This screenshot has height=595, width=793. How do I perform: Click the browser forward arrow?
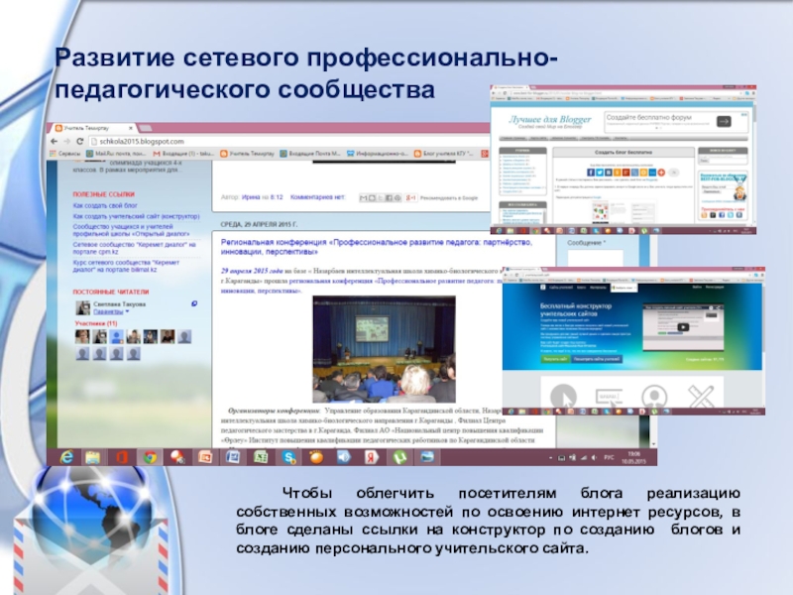coord(66,141)
